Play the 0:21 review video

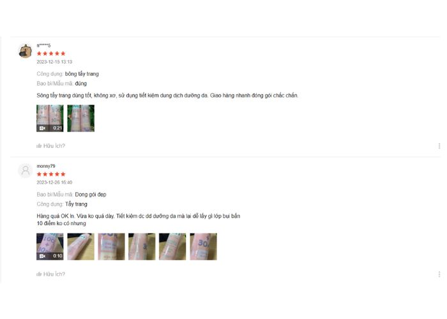click(x=50, y=118)
